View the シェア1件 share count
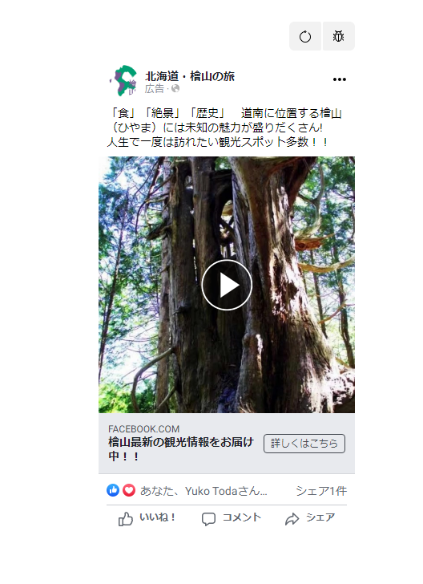423x584 pixels. pos(321,491)
